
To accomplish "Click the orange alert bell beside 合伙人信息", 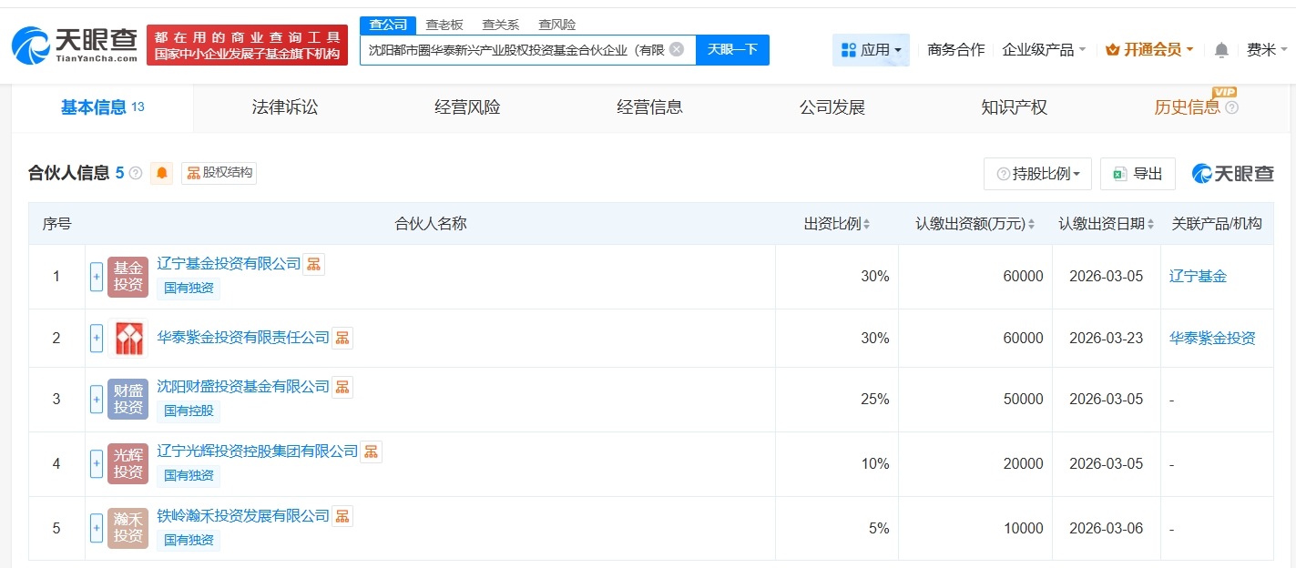I will coord(162,173).
